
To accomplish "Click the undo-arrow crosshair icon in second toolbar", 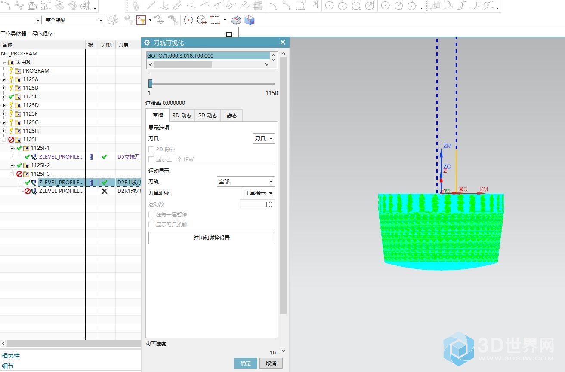I will pyautogui.click(x=159, y=20).
